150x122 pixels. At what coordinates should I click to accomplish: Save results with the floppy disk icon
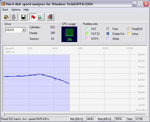[24, 17]
